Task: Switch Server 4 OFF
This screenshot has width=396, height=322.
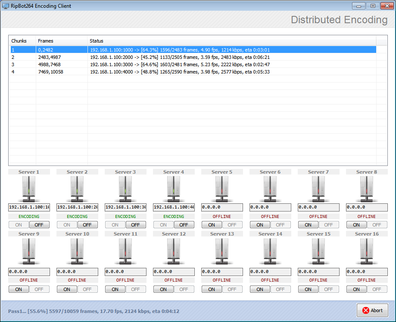Action: pos(184,225)
